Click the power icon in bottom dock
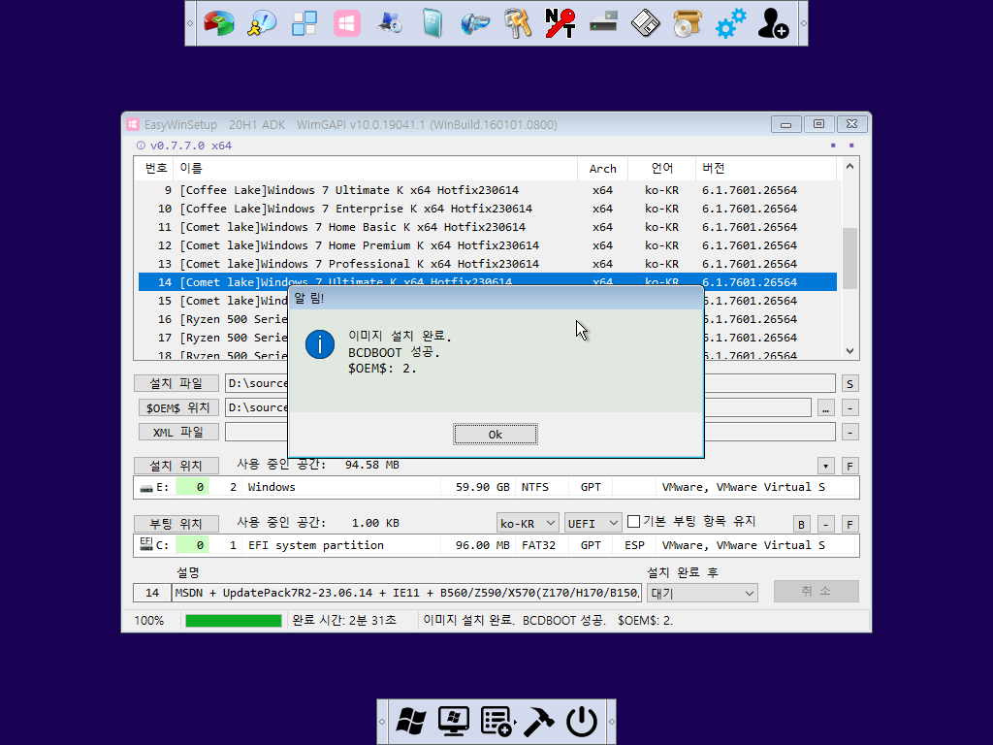Image resolution: width=993 pixels, height=745 pixels. [x=582, y=721]
